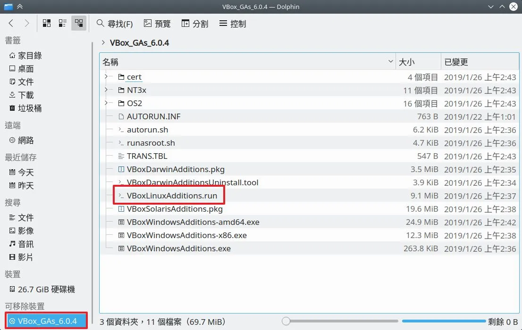Click VBoxWindowsAdditions-amd64.exe executable icon
Screen dimensions: 522x330
[121, 222]
